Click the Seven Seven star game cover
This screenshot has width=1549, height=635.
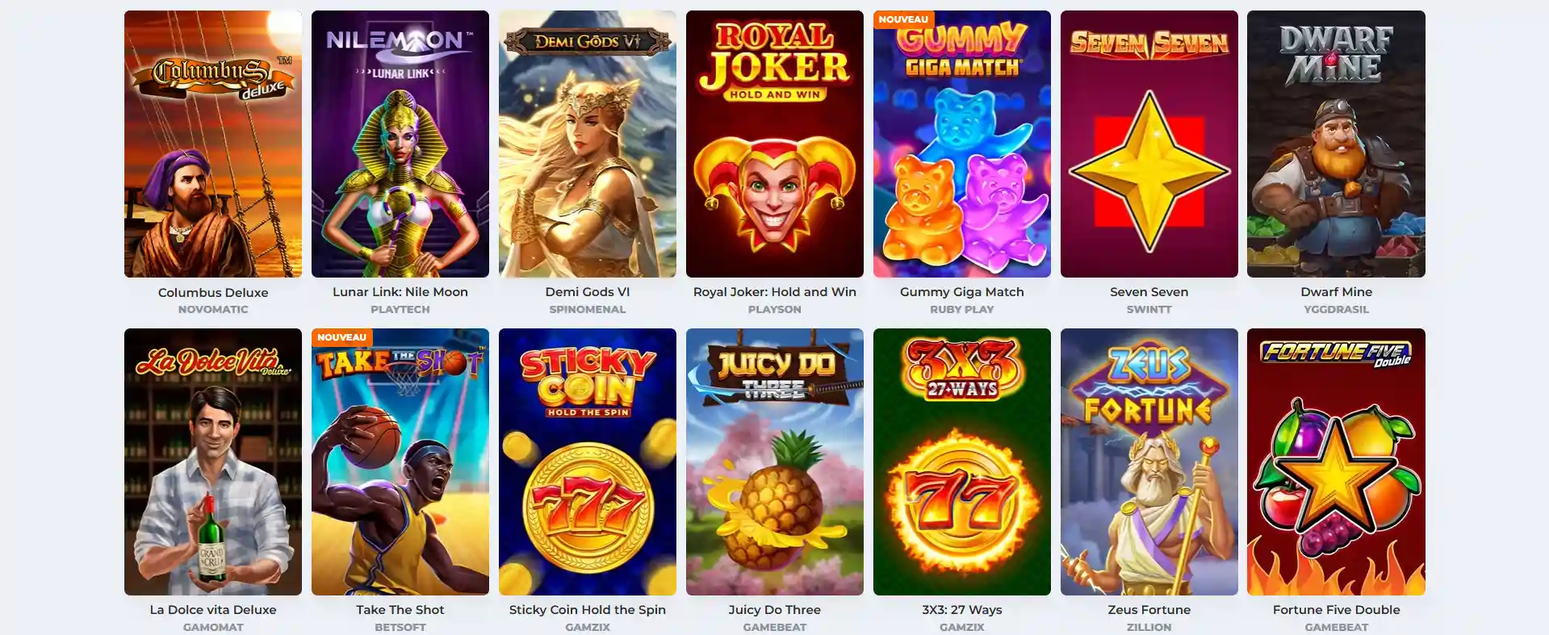point(1149,144)
